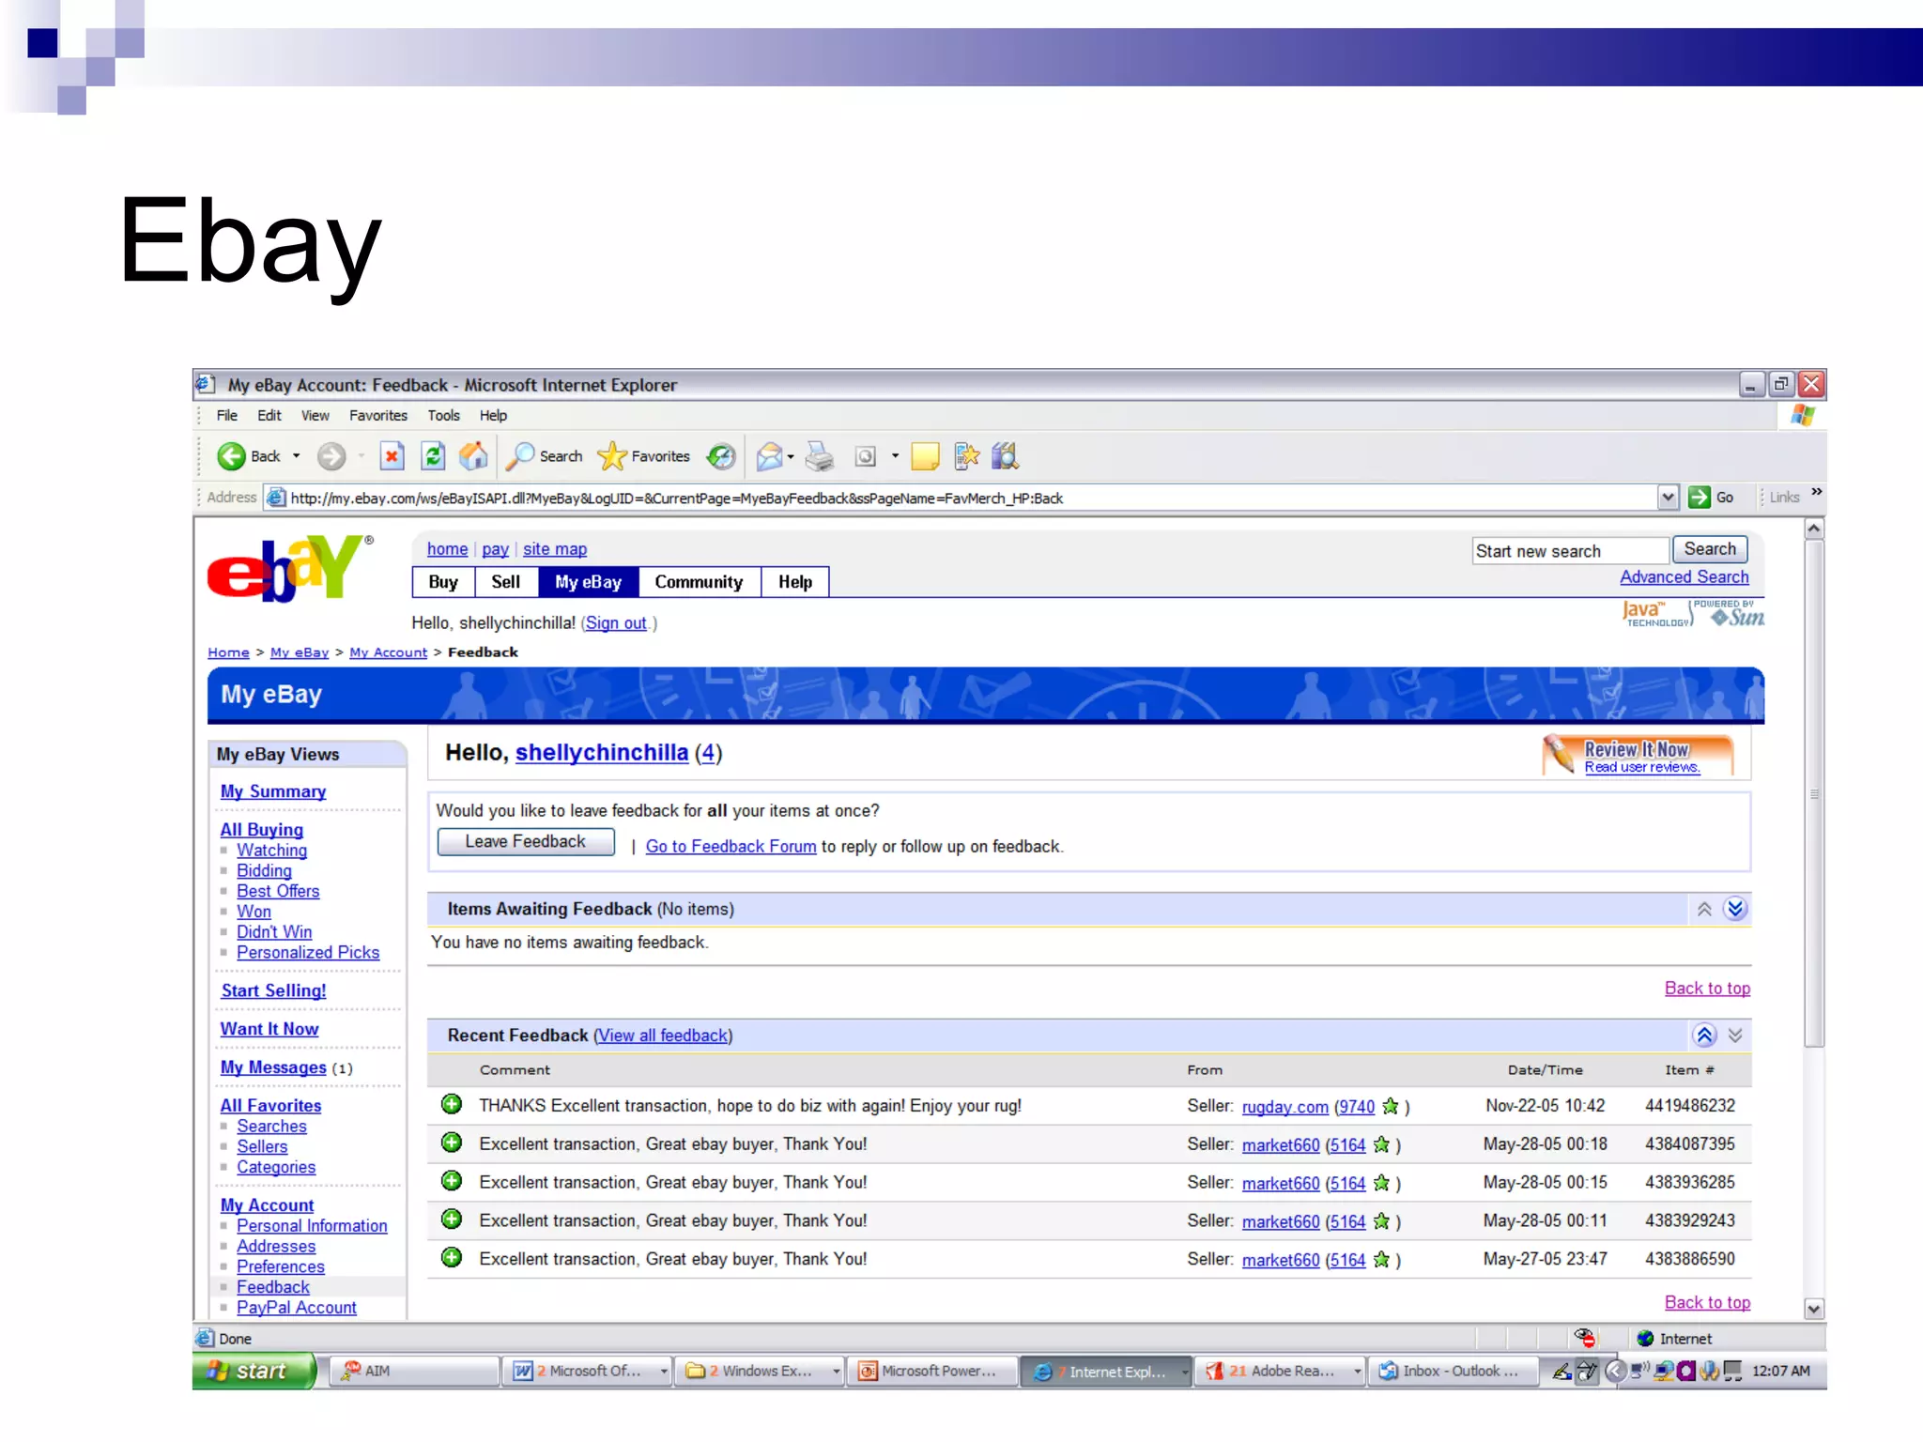Image resolution: width=1923 pixels, height=1442 pixels.
Task: Open the shellychinchilla profile link
Action: click(602, 753)
